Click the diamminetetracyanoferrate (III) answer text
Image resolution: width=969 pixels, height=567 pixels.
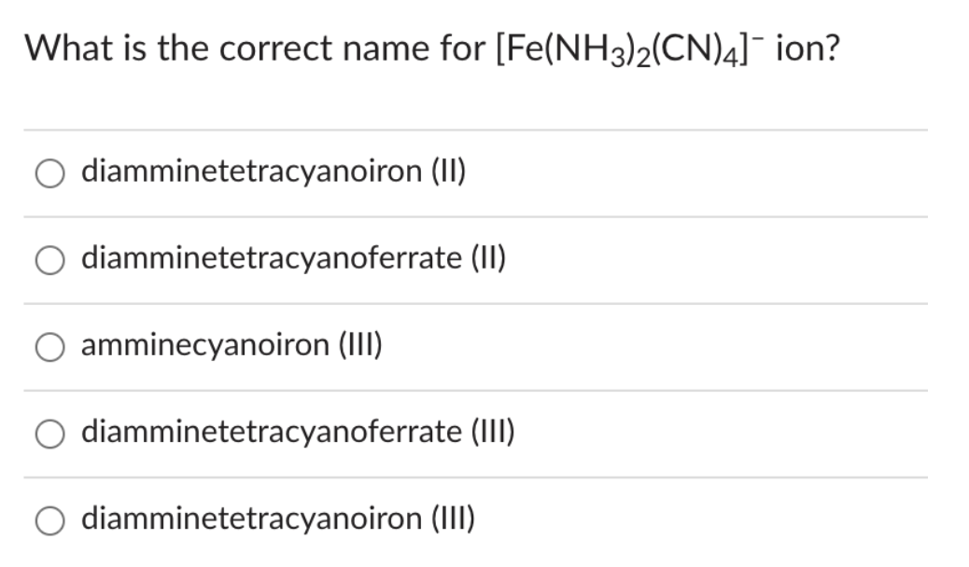point(298,432)
